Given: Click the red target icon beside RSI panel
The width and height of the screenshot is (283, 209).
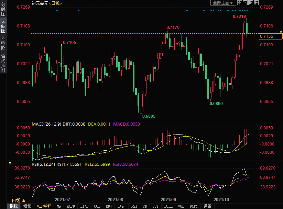Looking at the screenshot, I should [x=10, y=163].
